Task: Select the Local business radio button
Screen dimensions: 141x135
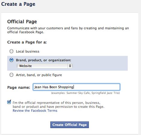Action: pos(11,51)
